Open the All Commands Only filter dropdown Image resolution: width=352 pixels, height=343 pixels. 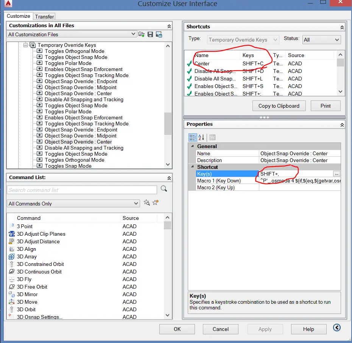[x=136, y=204]
